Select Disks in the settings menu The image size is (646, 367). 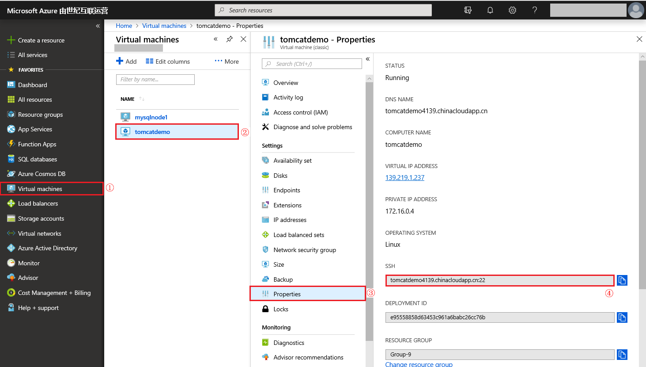tap(280, 176)
